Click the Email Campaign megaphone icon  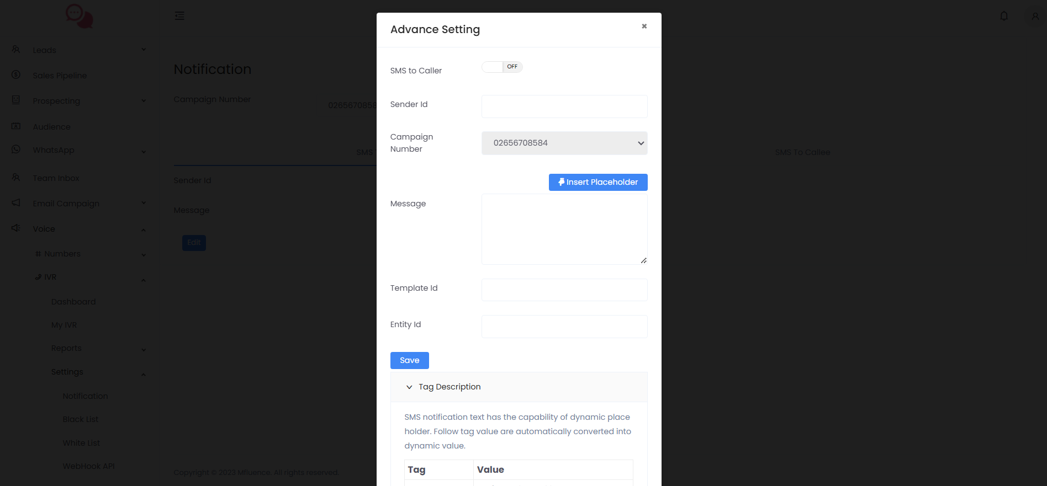click(15, 203)
